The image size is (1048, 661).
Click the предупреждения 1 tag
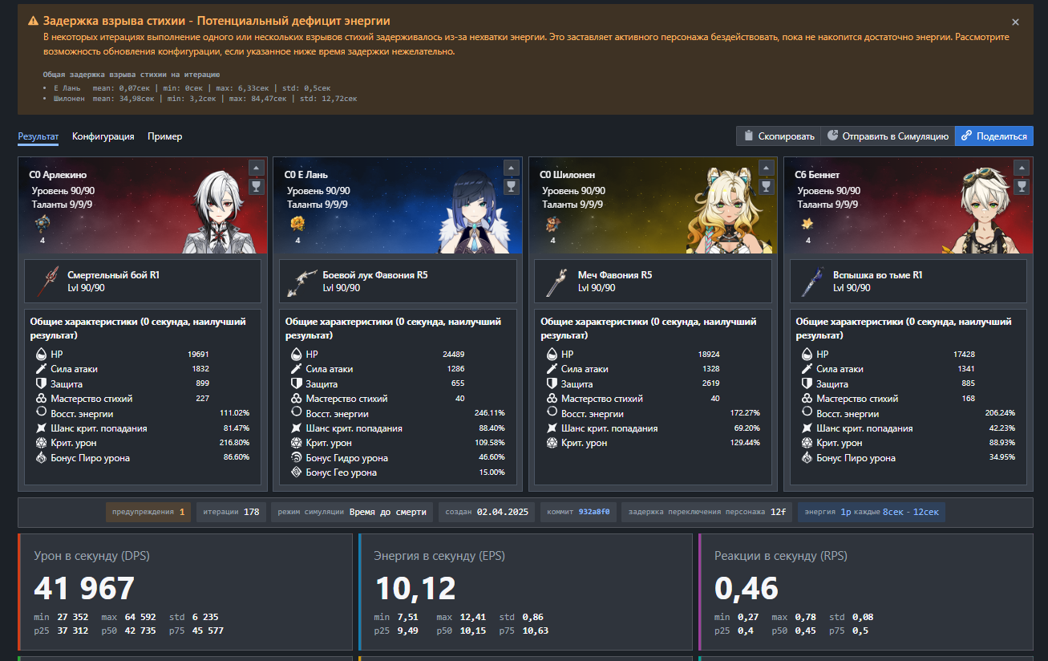[x=148, y=512]
